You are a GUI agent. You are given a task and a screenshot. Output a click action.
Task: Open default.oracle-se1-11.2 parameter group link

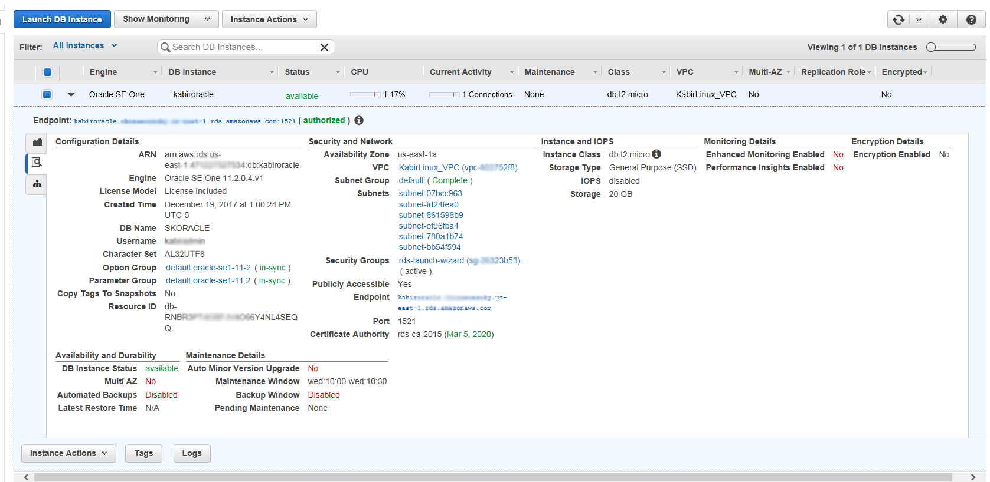(x=208, y=280)
